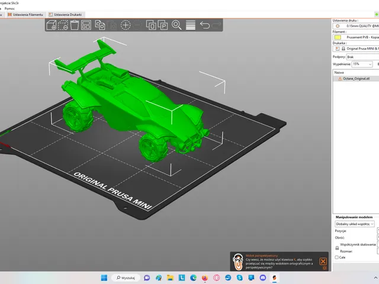Open the Pomoc menu
Screen dimensions: 379x284
click(9, 9)
